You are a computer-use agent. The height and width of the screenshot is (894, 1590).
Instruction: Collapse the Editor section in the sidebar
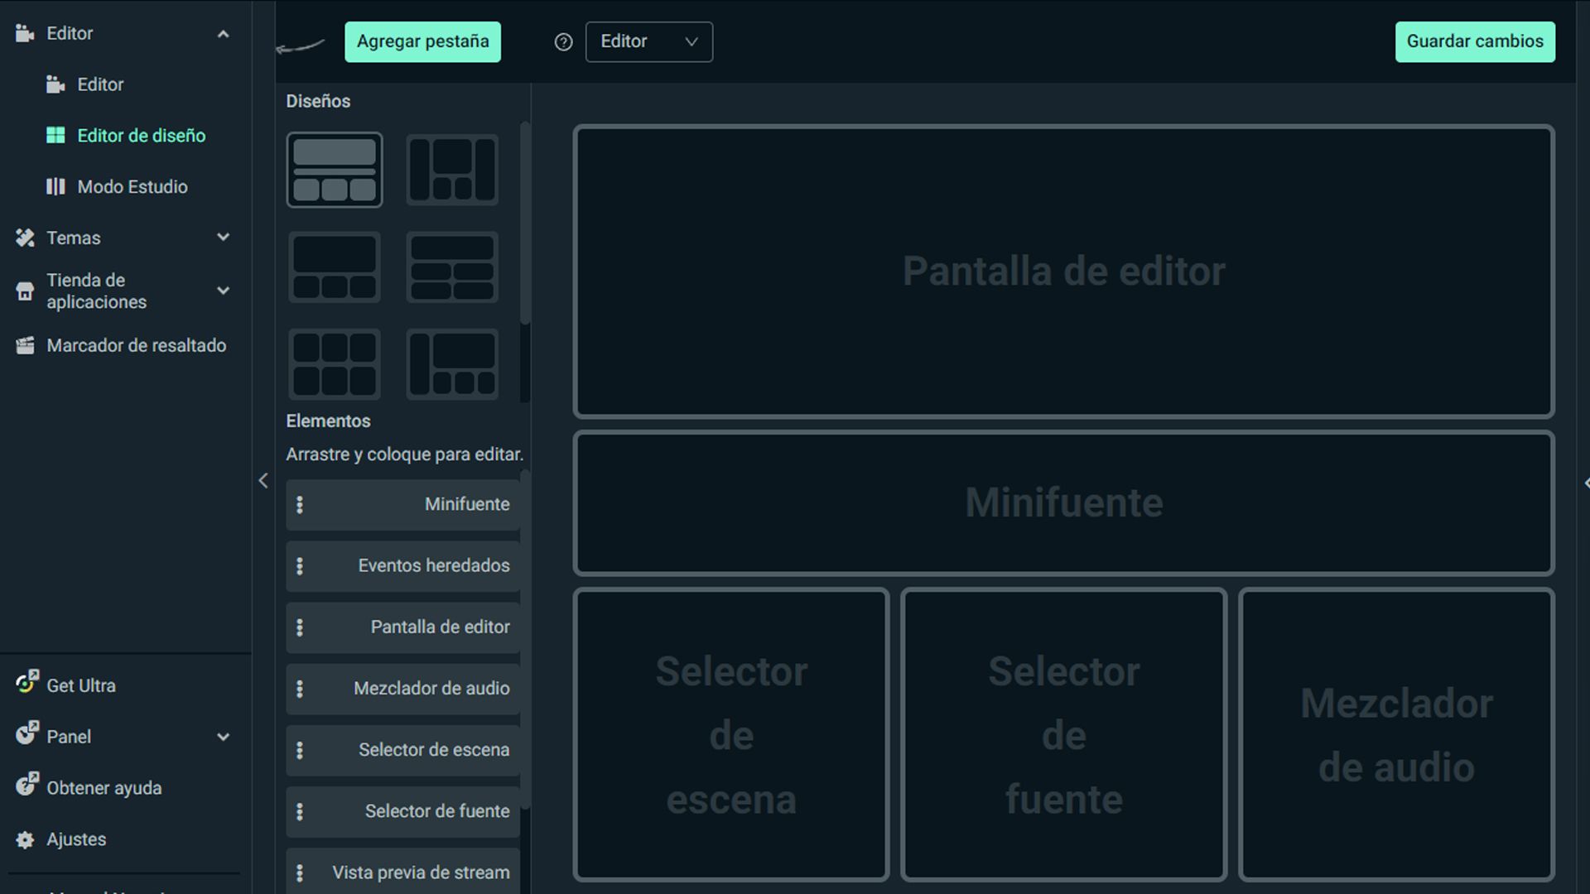[223, 34]
